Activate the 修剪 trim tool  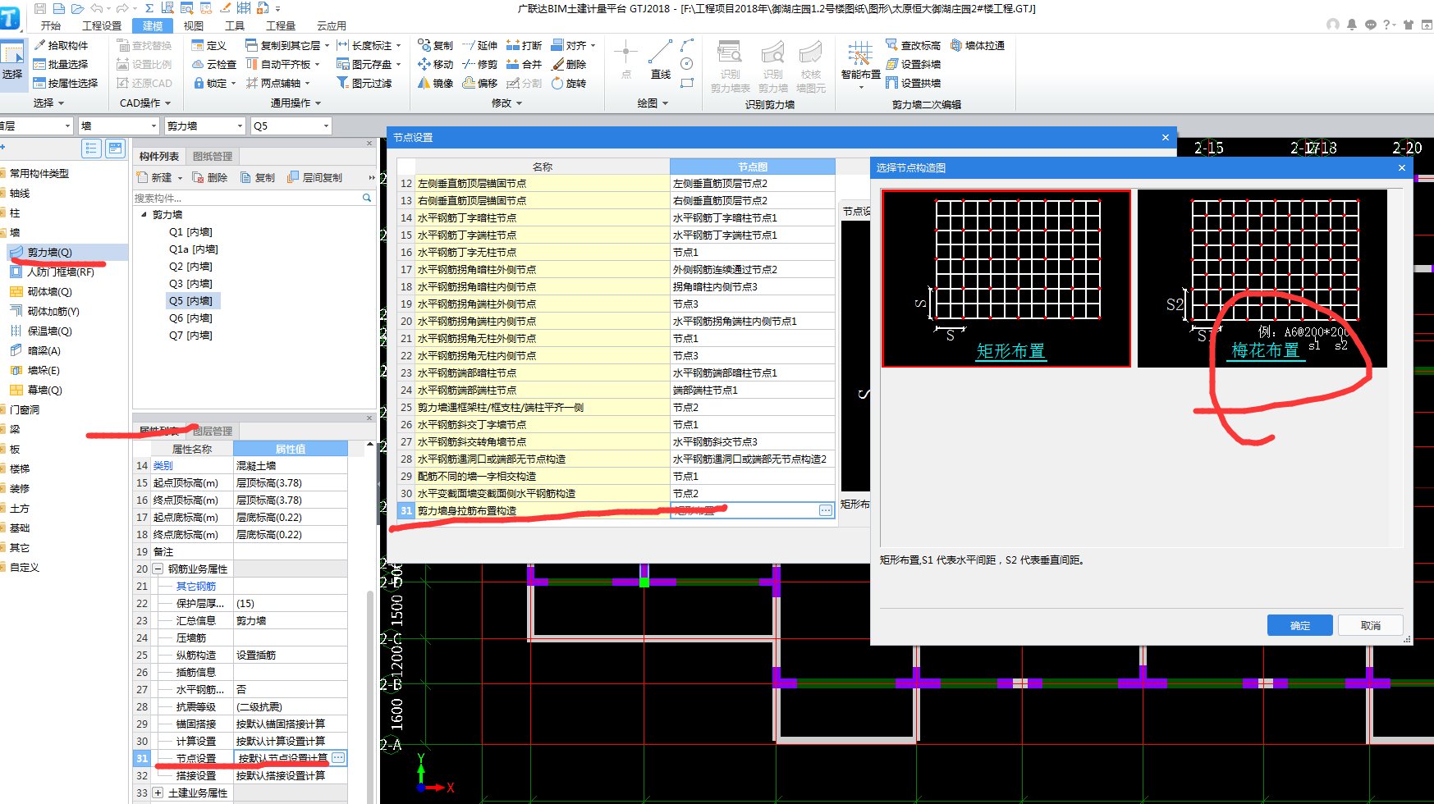[x=479, y=64]
